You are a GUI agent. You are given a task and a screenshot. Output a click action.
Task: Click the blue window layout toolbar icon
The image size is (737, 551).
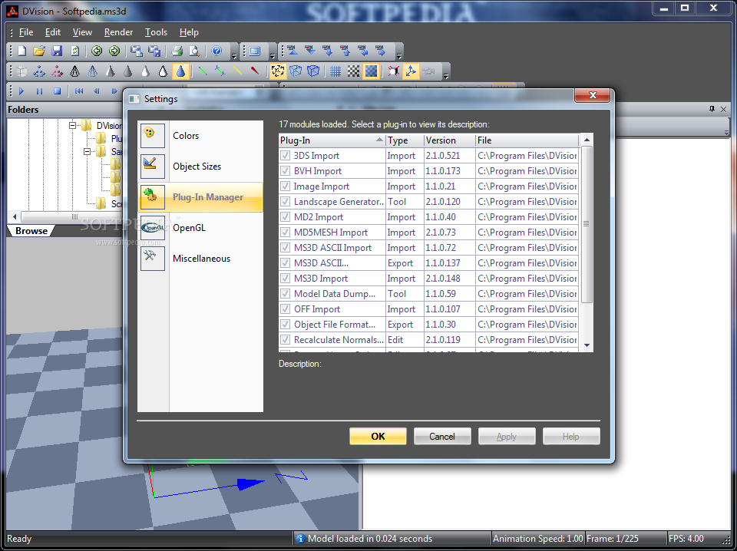[x=255, y=51]
